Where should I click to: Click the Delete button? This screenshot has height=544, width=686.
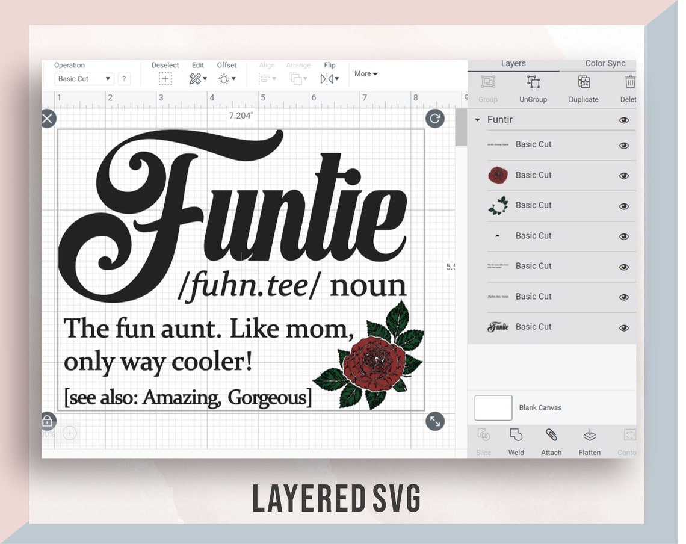tap(629, 87)
